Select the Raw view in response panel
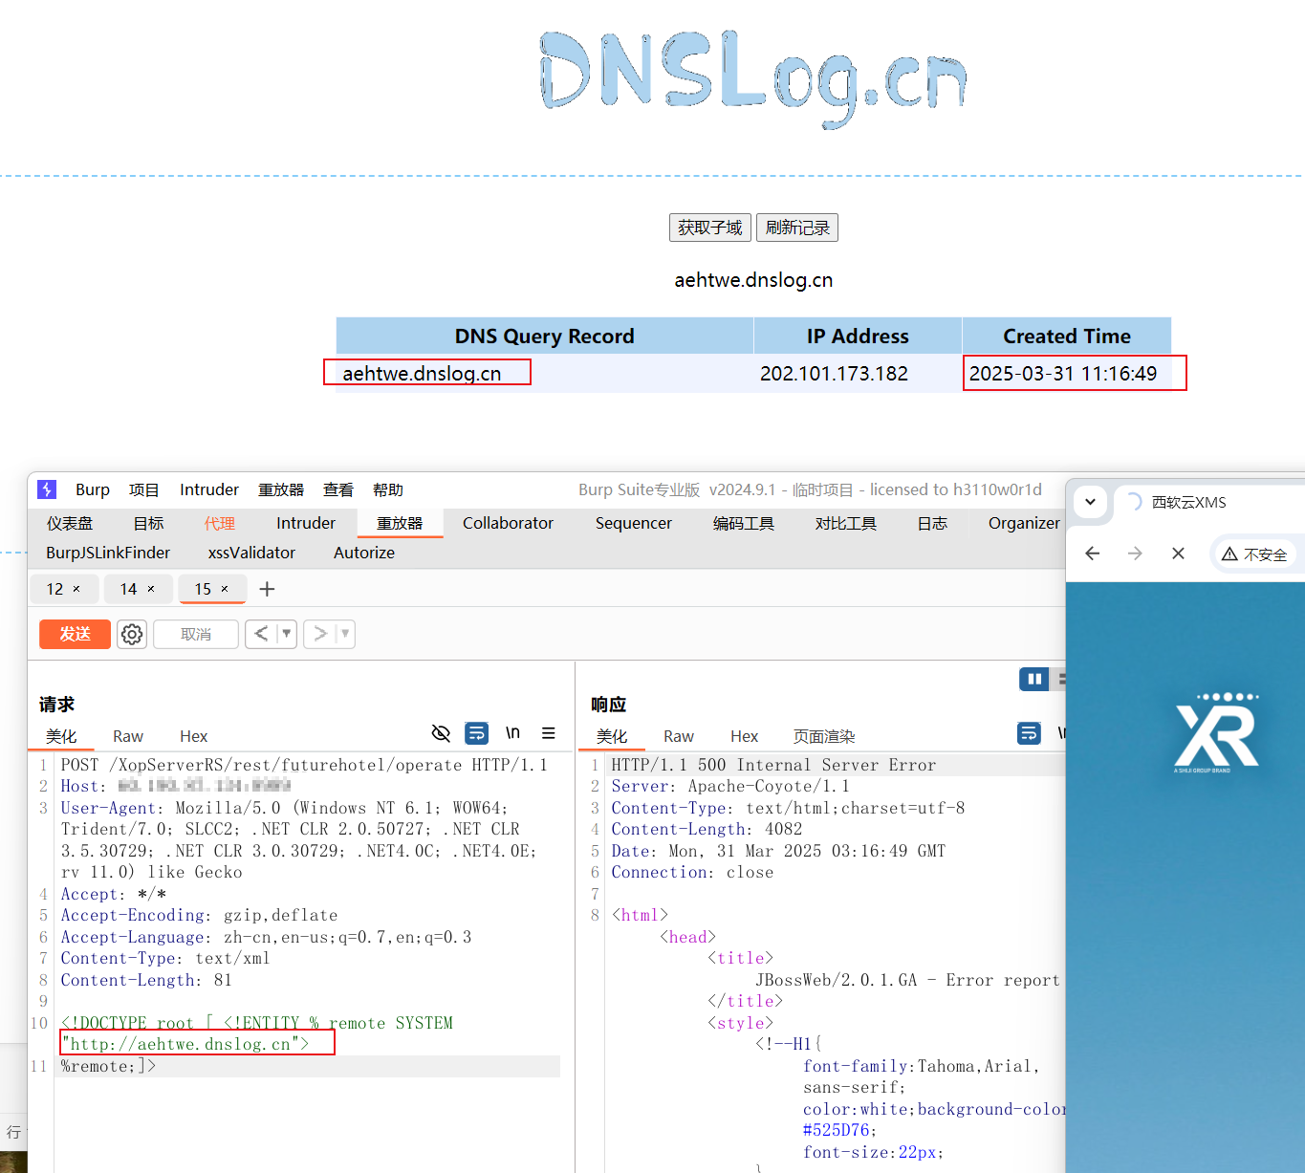The image size is (1305, 1173). (x=679, y=736)
